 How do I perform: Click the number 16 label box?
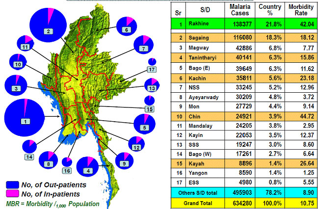(x=67, y=171)
